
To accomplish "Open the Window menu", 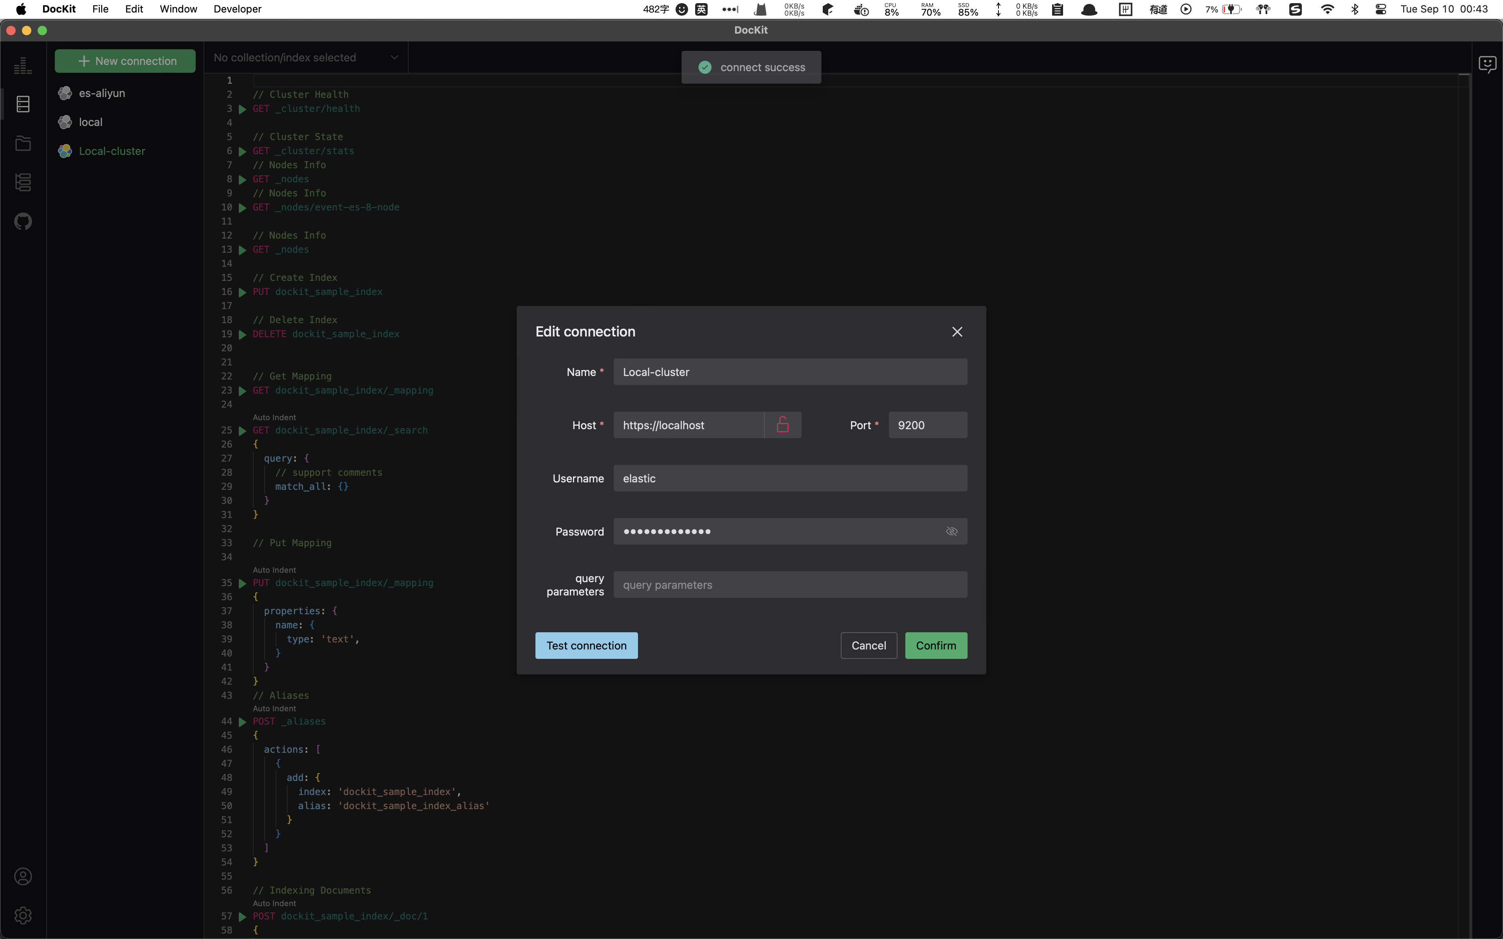I will click(x=178, y=9).
